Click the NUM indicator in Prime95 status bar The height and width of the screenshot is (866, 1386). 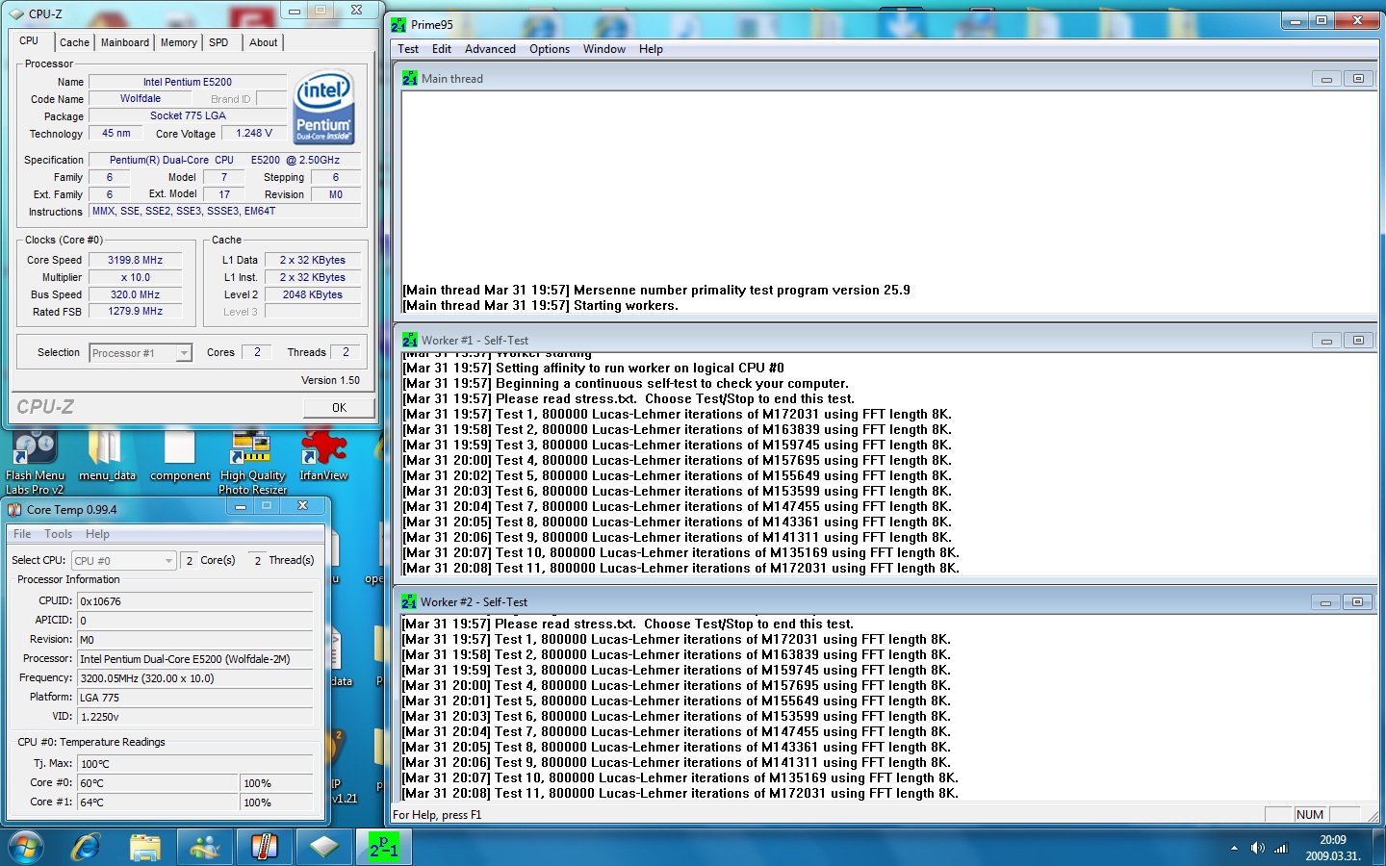click(1310, 814)
